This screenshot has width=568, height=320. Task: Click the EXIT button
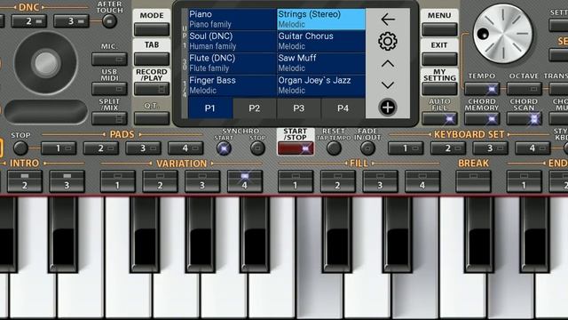point(439,59)
